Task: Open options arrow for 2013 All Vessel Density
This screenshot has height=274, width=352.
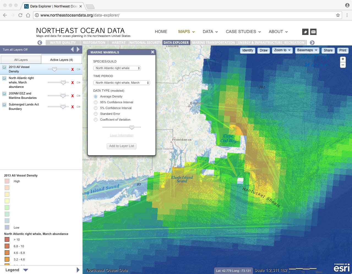Action: pyautogui.click(x=78, y=69)
